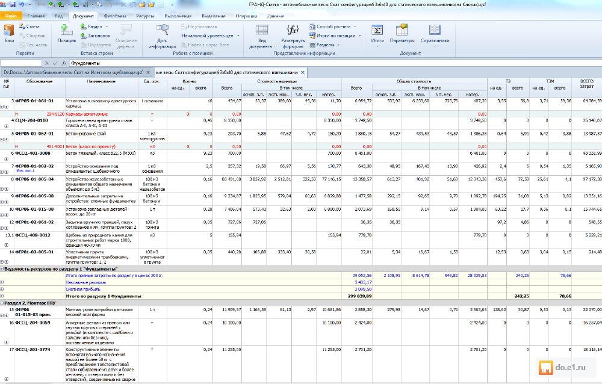
Task: Expand resources of row ФССЦ-401-0008
Action: pyautogui.click(x=6, y=159)
